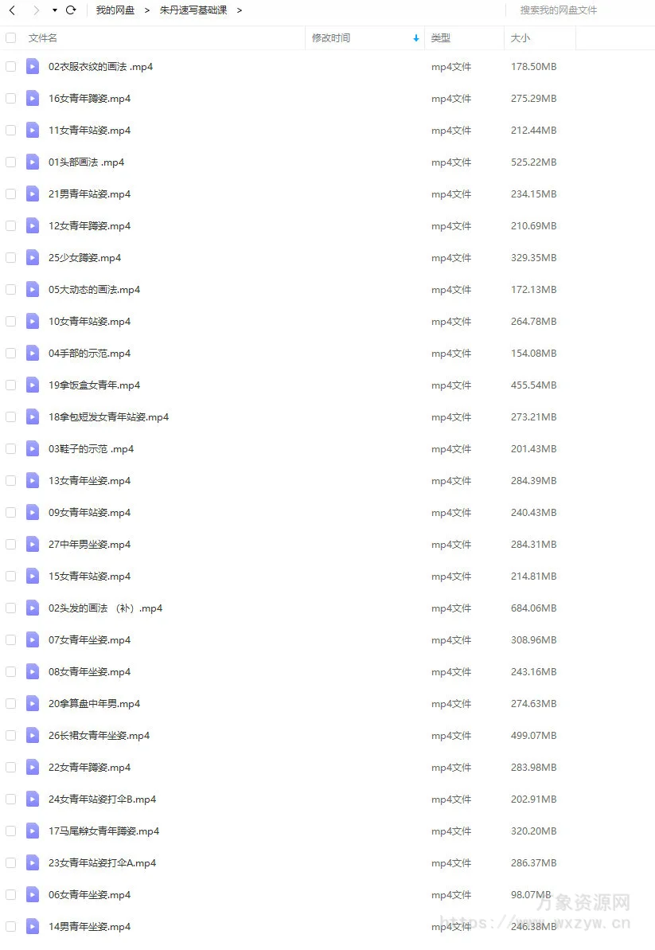Toggle sort direction arrow on 修改时间

tap(416, 38)
